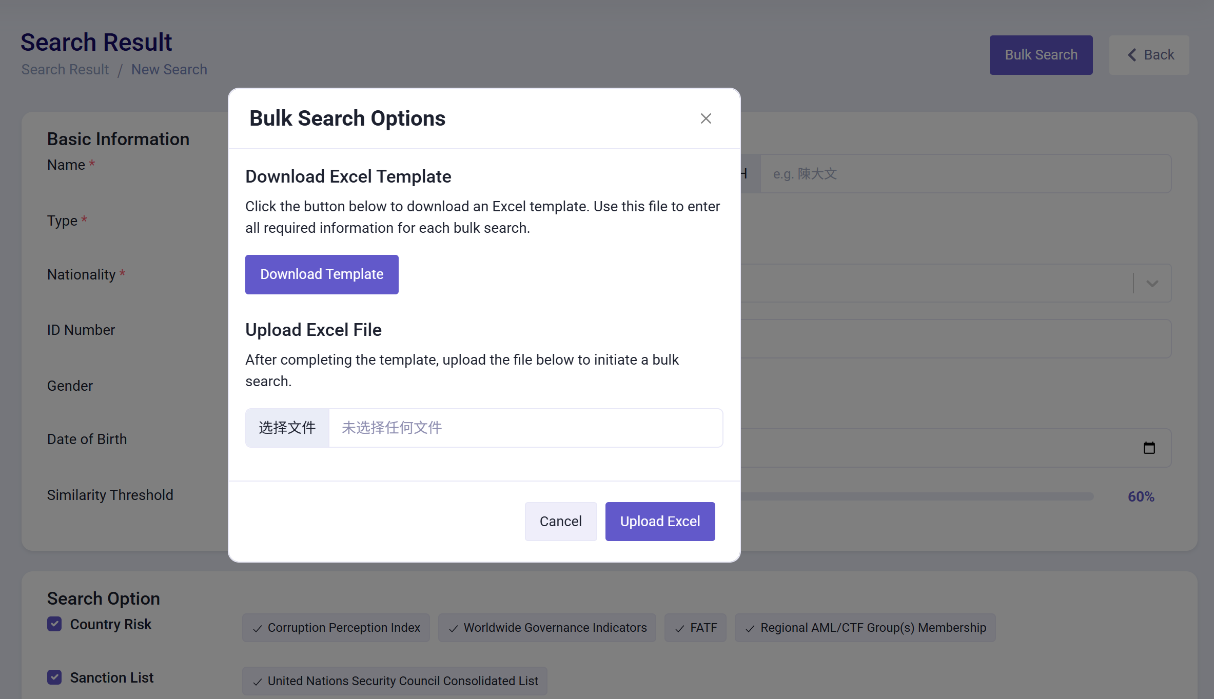Click the Download Excel Template heading
Screen dimensions: 1214x699
(x=348, y=176)
